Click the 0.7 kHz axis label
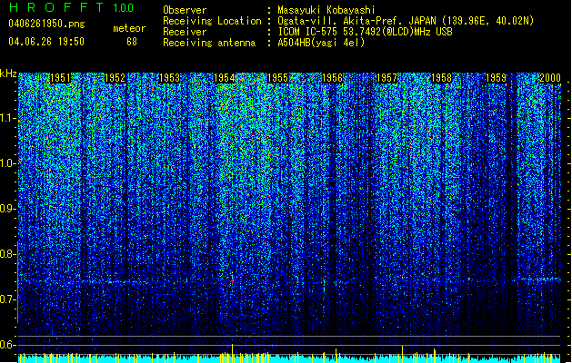Image resolution: width=572 pixels, height=363 pixels. point(7,299)
